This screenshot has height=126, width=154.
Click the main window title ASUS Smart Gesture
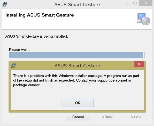click(77, 4)
